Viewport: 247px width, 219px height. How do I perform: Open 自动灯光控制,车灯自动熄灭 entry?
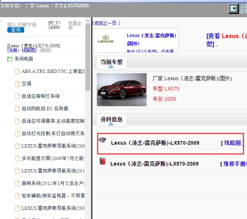[x=53, y=133]
